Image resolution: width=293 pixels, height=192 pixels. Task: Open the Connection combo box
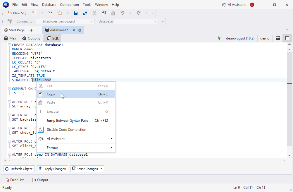click(x=65, y=21)
